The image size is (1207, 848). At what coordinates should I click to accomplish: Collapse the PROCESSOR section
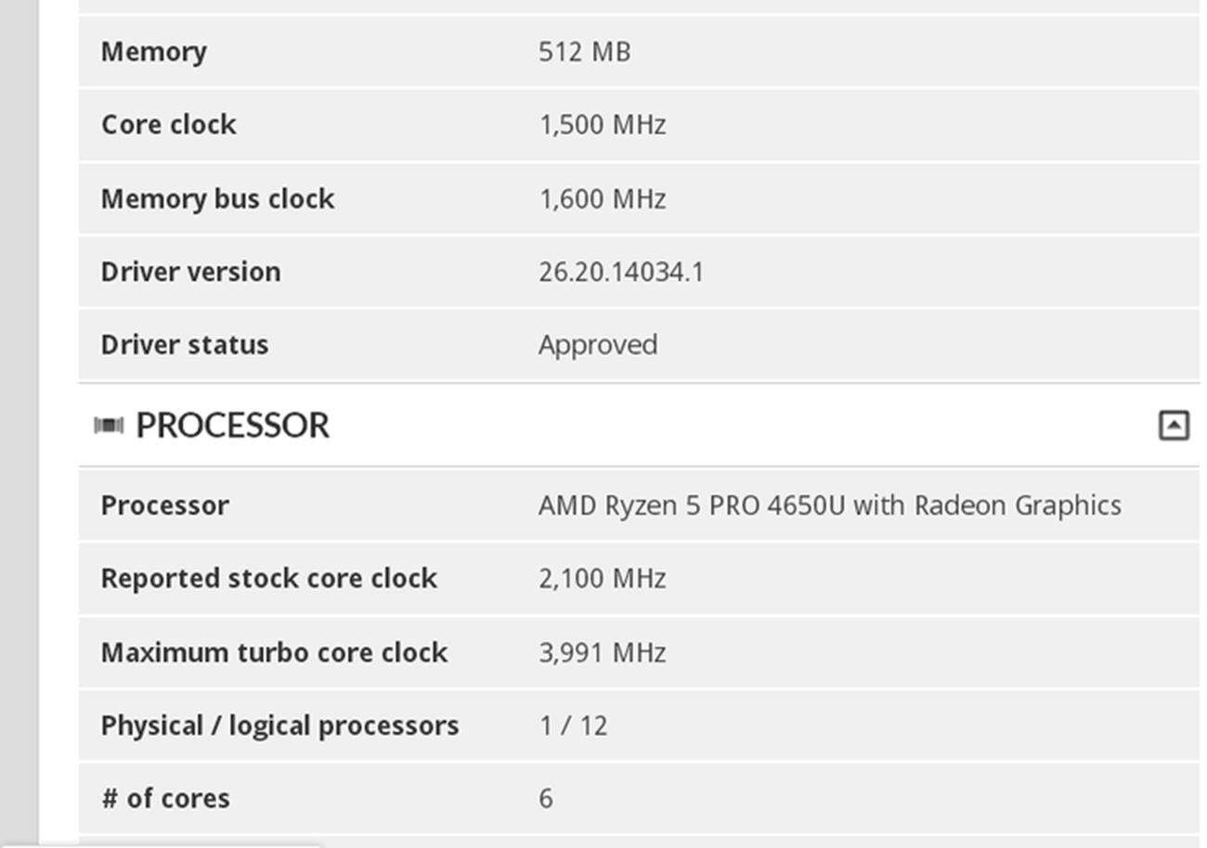(1174, 425)
